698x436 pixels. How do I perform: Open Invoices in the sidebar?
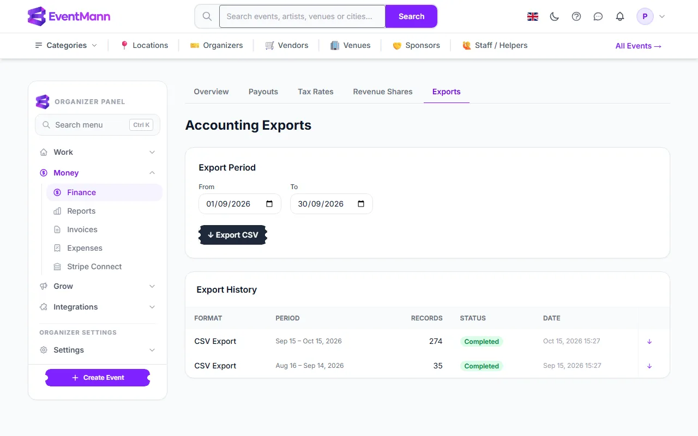pos(104,229)
